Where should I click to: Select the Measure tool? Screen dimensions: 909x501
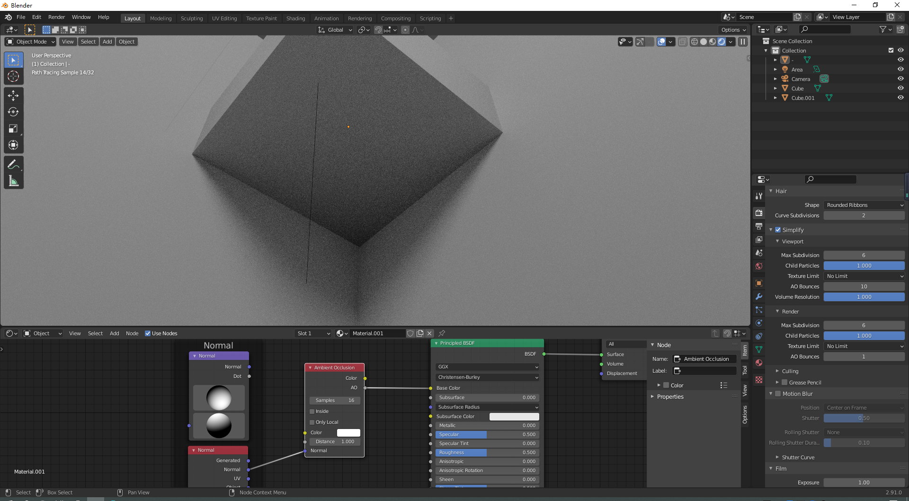[13, 181]
